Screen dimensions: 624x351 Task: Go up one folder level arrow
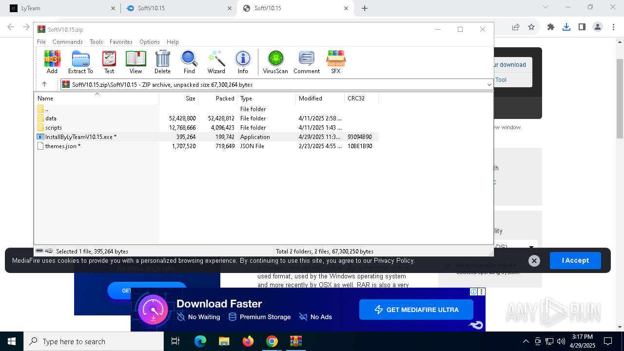click(x=44, y=84)
